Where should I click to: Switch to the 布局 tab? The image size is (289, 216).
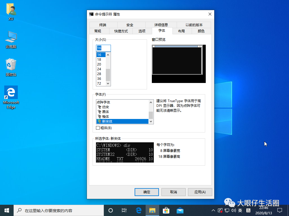coord(181,31)
